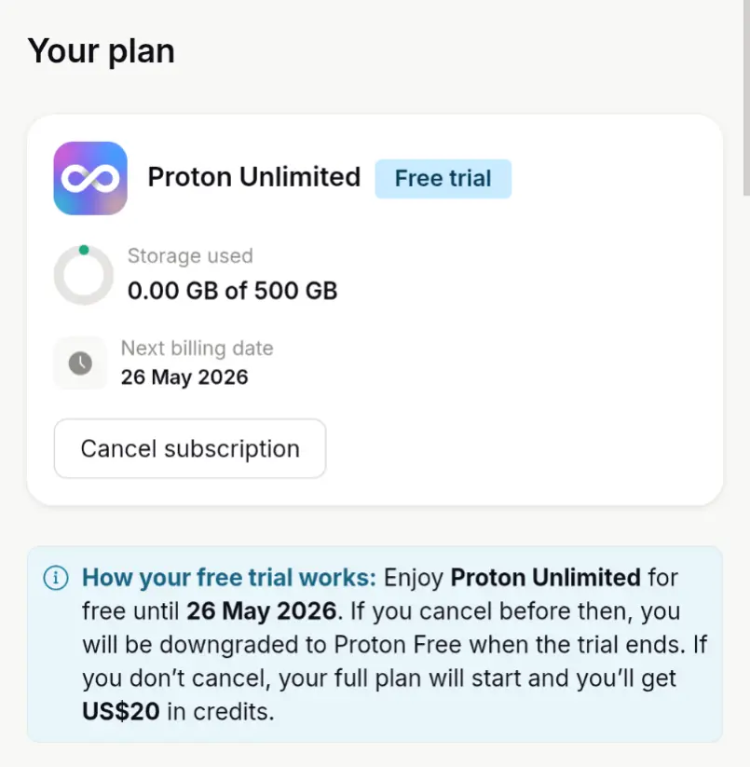The width and height of the screenshot is (750, 767).
Task: Click the storage usage ring indicator
Action: (x=84, y=275)
